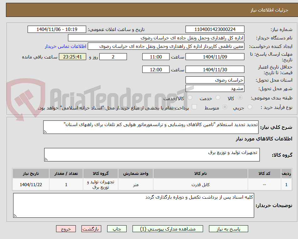Click the ایجاد کننده درخواست field
The image size is (298, 239).
[x=166, y=46]
